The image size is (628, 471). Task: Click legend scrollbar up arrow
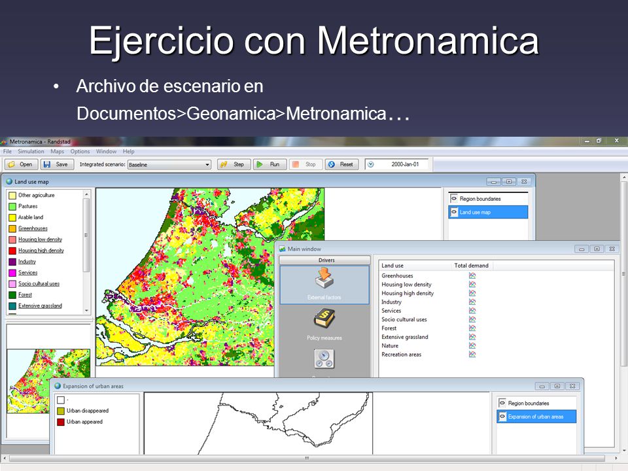[x=86, y=194]
